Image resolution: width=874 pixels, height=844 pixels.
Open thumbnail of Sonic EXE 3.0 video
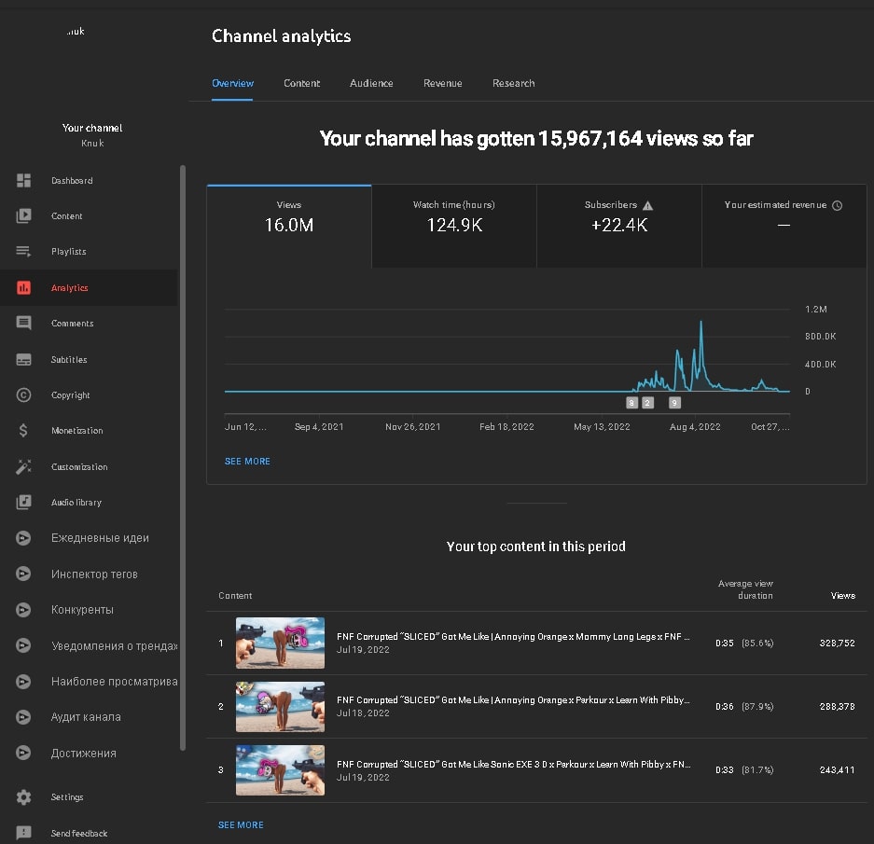[280, 769]
